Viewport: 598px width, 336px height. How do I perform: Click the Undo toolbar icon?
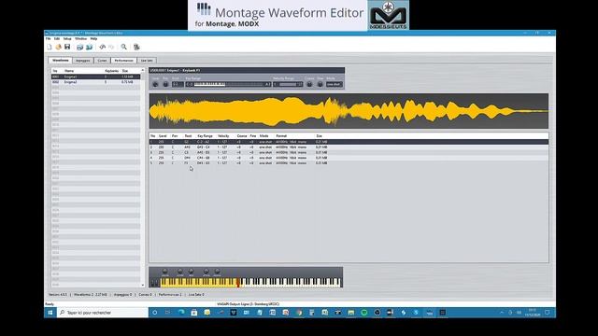102,47
